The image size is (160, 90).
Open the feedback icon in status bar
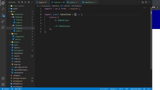tap(144, 89)
